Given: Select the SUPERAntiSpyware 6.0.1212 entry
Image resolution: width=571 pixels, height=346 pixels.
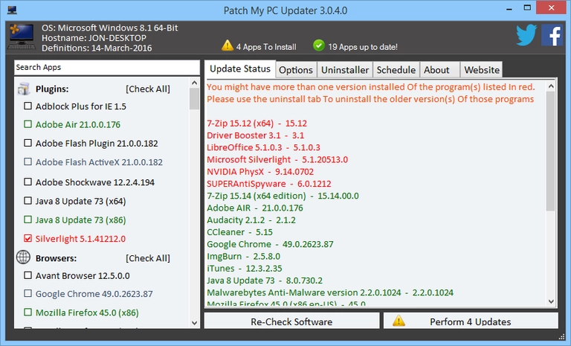Looking at the screenshot, I should [x=268, y=183].
